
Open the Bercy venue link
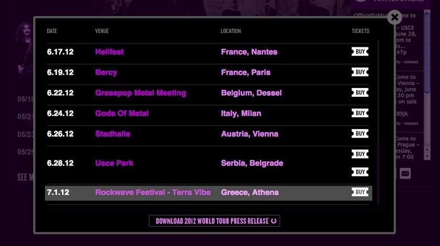106,72
